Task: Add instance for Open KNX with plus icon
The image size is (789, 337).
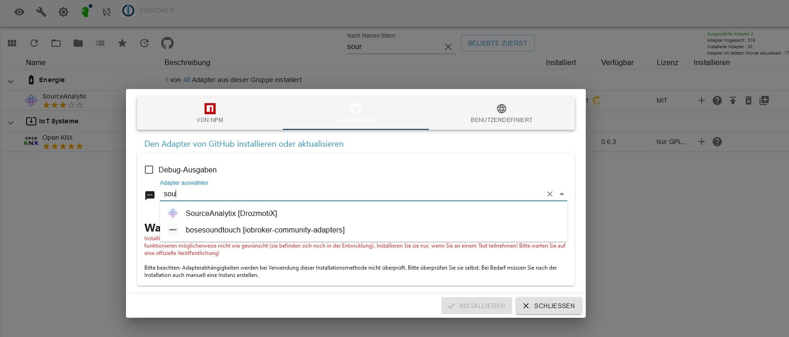Action: tap(702, 142)
